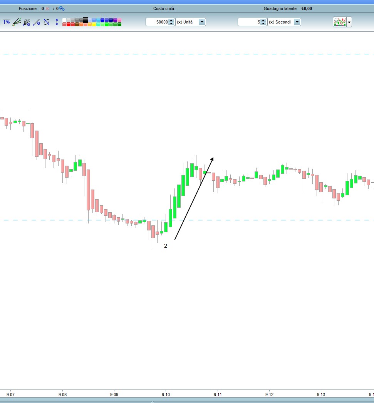Open the position settings gears icon
Image resolution: width=374 pixels, height=403 pixels.
click(x=62, y=8)
